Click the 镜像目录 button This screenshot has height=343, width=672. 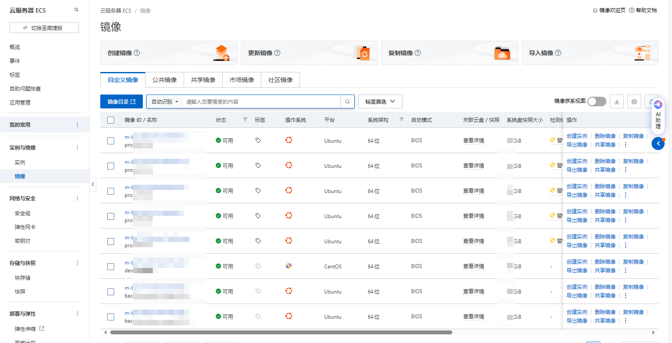pyautogui.click(x=122, y=101)
